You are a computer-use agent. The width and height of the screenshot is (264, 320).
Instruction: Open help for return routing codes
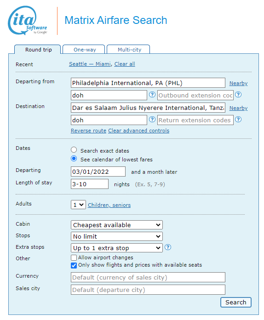[x=152, y=120]
